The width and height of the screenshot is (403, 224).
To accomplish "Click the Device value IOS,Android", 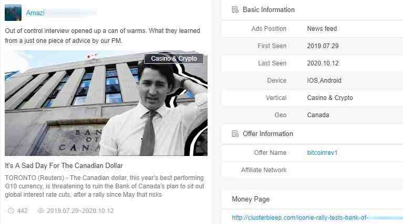I will (x=324, y=81).
